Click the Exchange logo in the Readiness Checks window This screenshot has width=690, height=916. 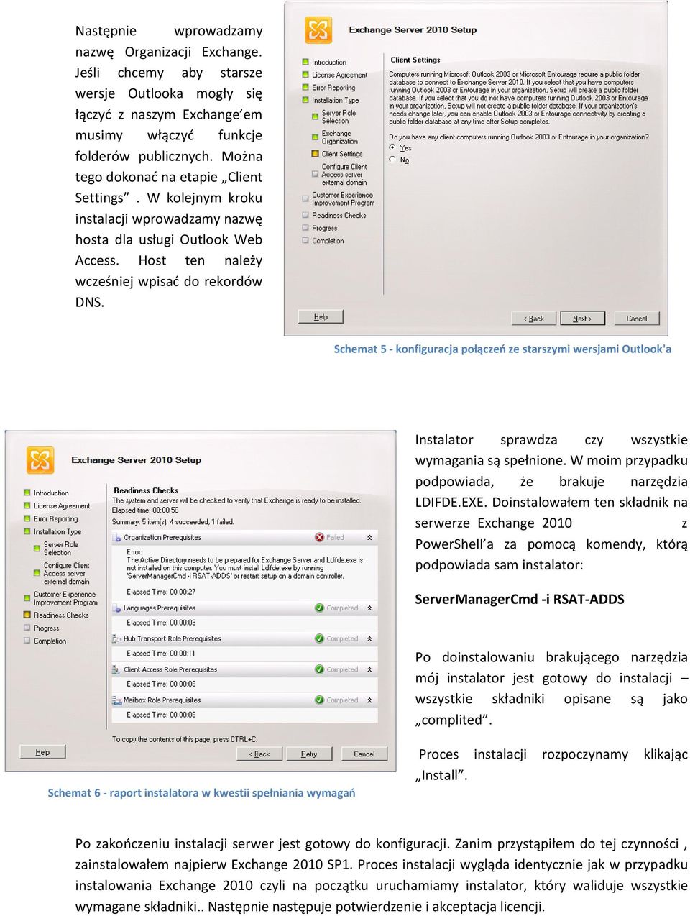coord(40,460)
